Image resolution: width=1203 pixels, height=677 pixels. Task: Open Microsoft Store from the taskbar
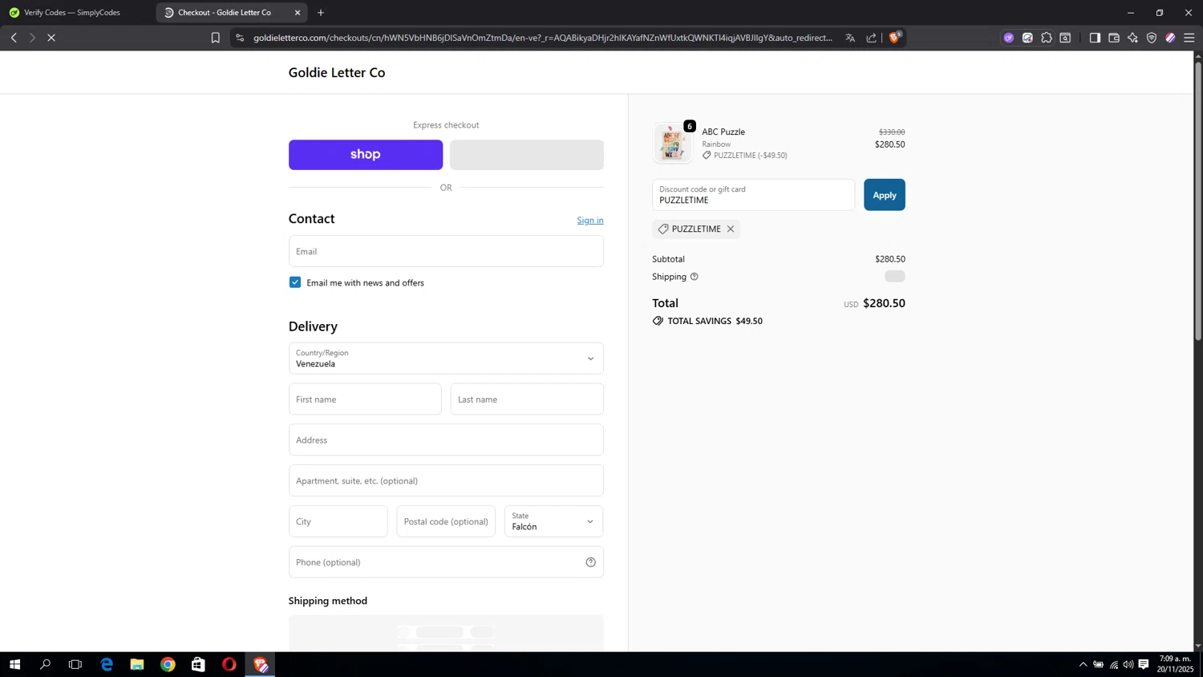(198, 664)
